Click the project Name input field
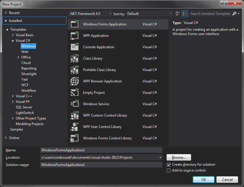 [101, 150]
